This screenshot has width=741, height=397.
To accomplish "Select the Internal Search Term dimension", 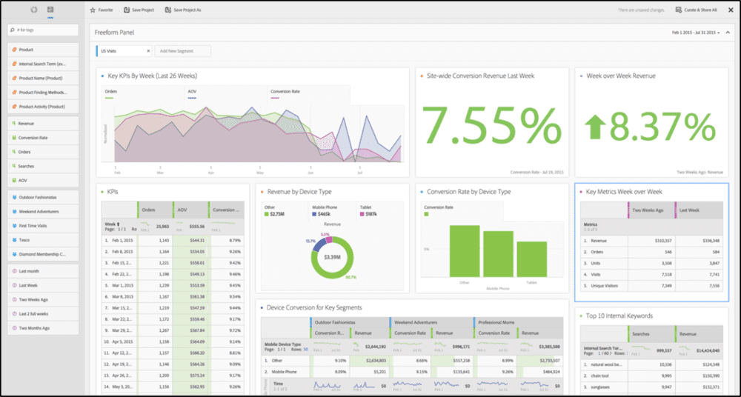I will click(x=43, y=64).
